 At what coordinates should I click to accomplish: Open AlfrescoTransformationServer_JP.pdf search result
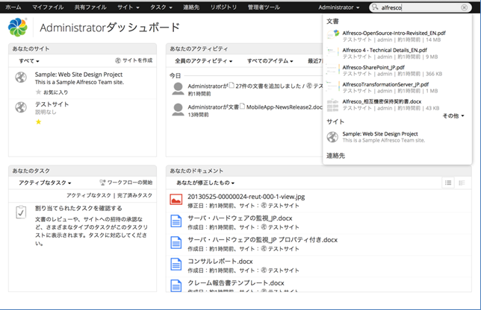pos(385,84)
